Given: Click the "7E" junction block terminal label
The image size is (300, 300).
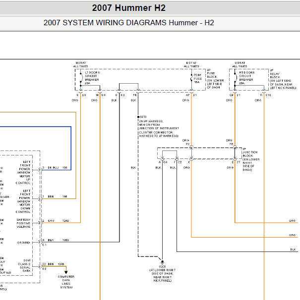Looking at the screenshot, I should pos(232,144).
